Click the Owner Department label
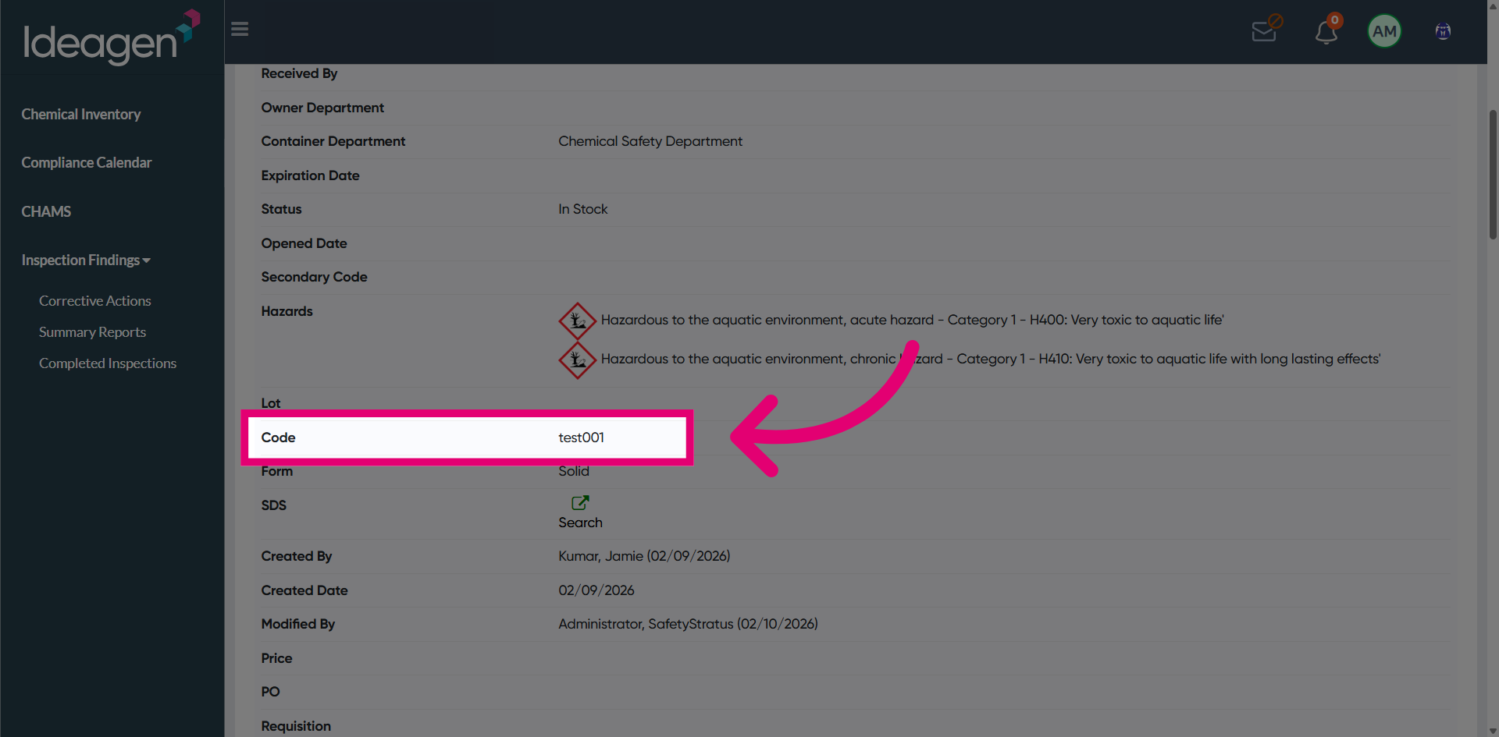This screenshot has width=1499, height=737. (x=322, y=108)
